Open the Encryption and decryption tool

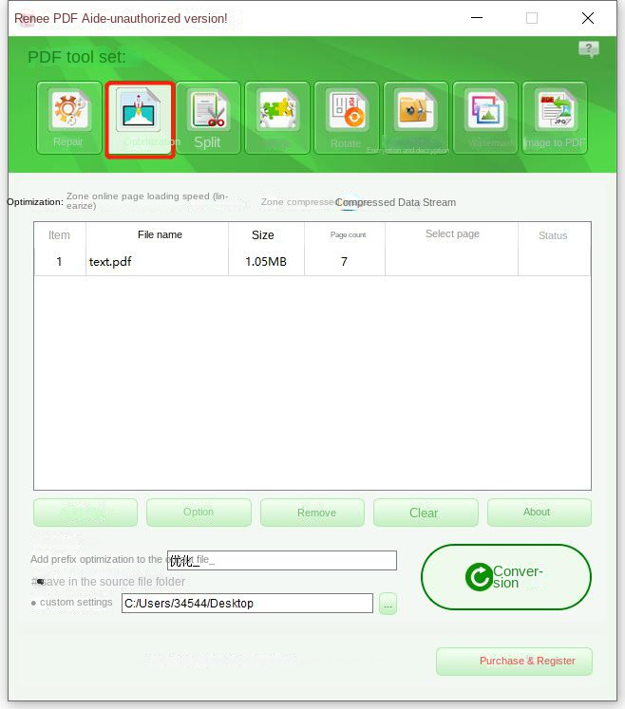tap(416, 118)
